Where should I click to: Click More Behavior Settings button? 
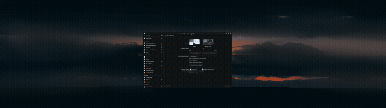196,65
